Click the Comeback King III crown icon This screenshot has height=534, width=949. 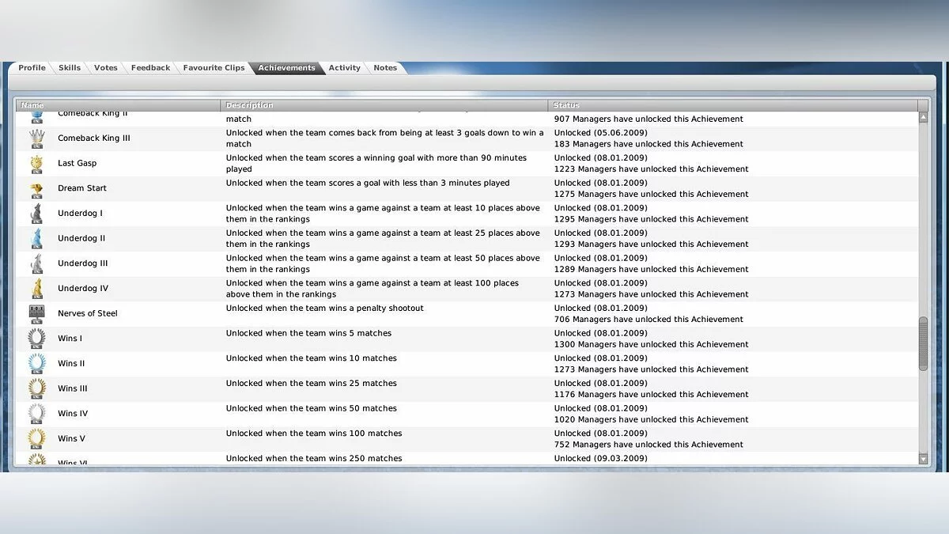pos(36,138)
